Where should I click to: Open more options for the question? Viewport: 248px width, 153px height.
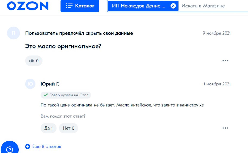225,61
